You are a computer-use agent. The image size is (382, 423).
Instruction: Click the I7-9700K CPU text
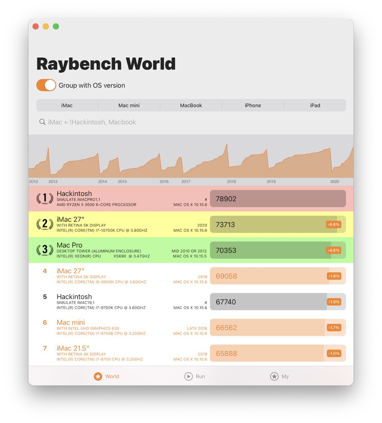tap(101, 308)
